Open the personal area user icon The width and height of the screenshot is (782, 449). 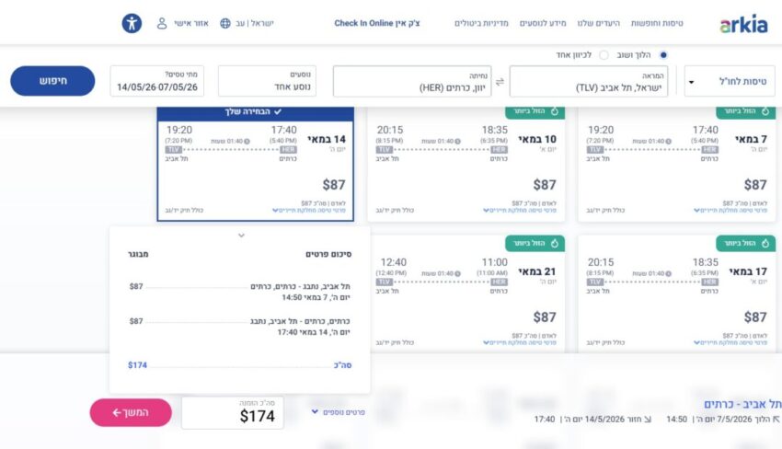[162, 23]
